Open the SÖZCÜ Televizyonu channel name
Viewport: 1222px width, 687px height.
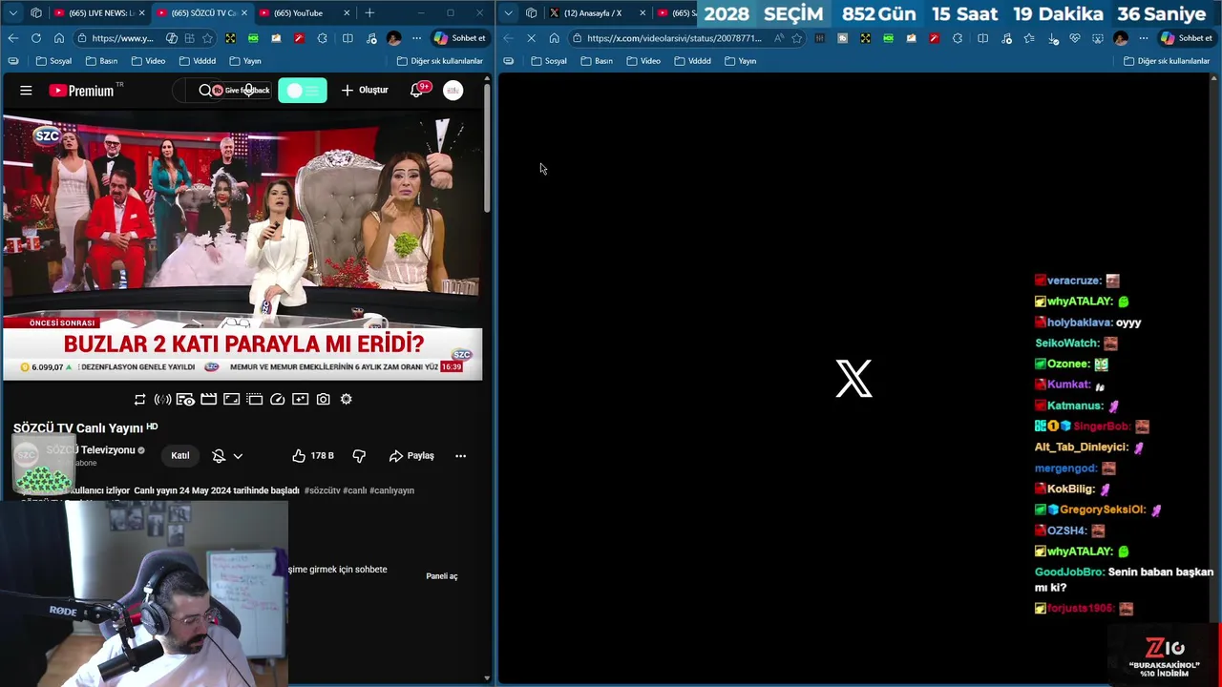tap(91, 450)
